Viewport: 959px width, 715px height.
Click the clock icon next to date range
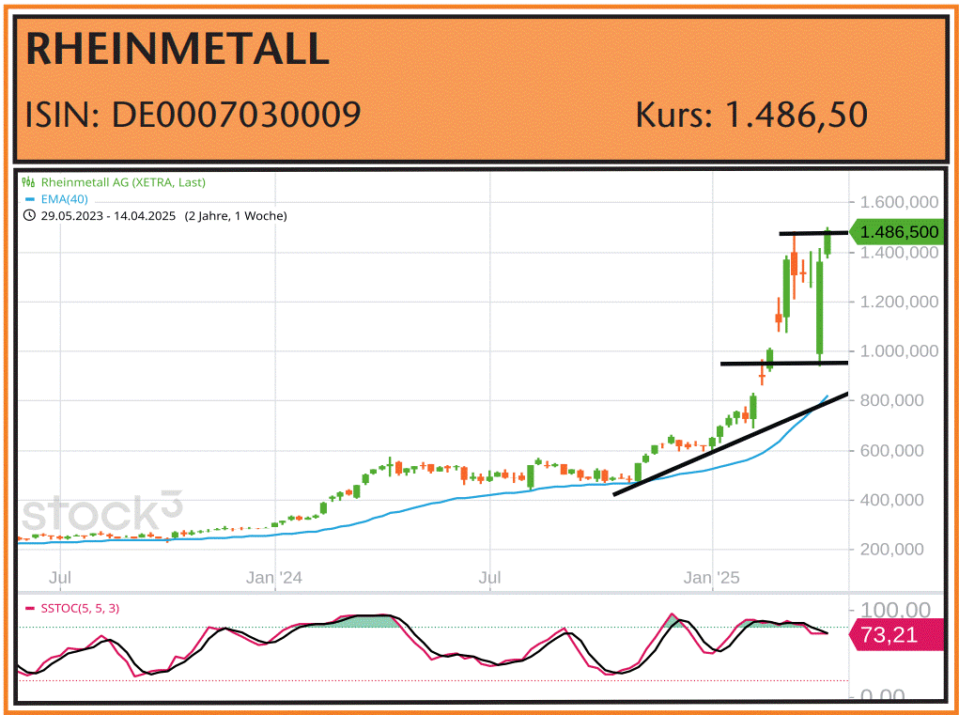tap(28, 216)
